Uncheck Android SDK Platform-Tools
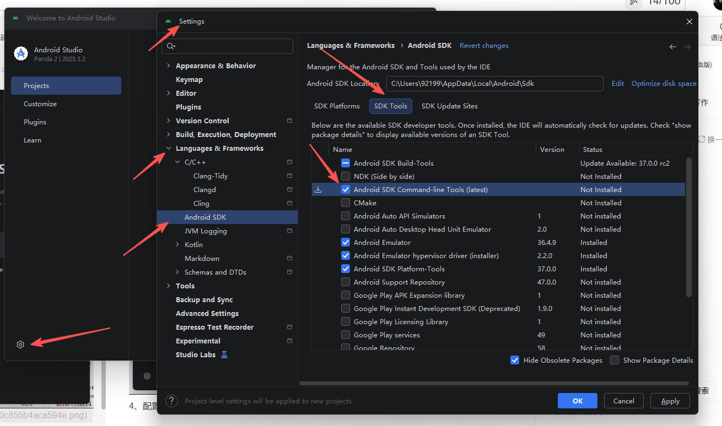The height and width of the screenshot is (426, 722). click(346, 269)
